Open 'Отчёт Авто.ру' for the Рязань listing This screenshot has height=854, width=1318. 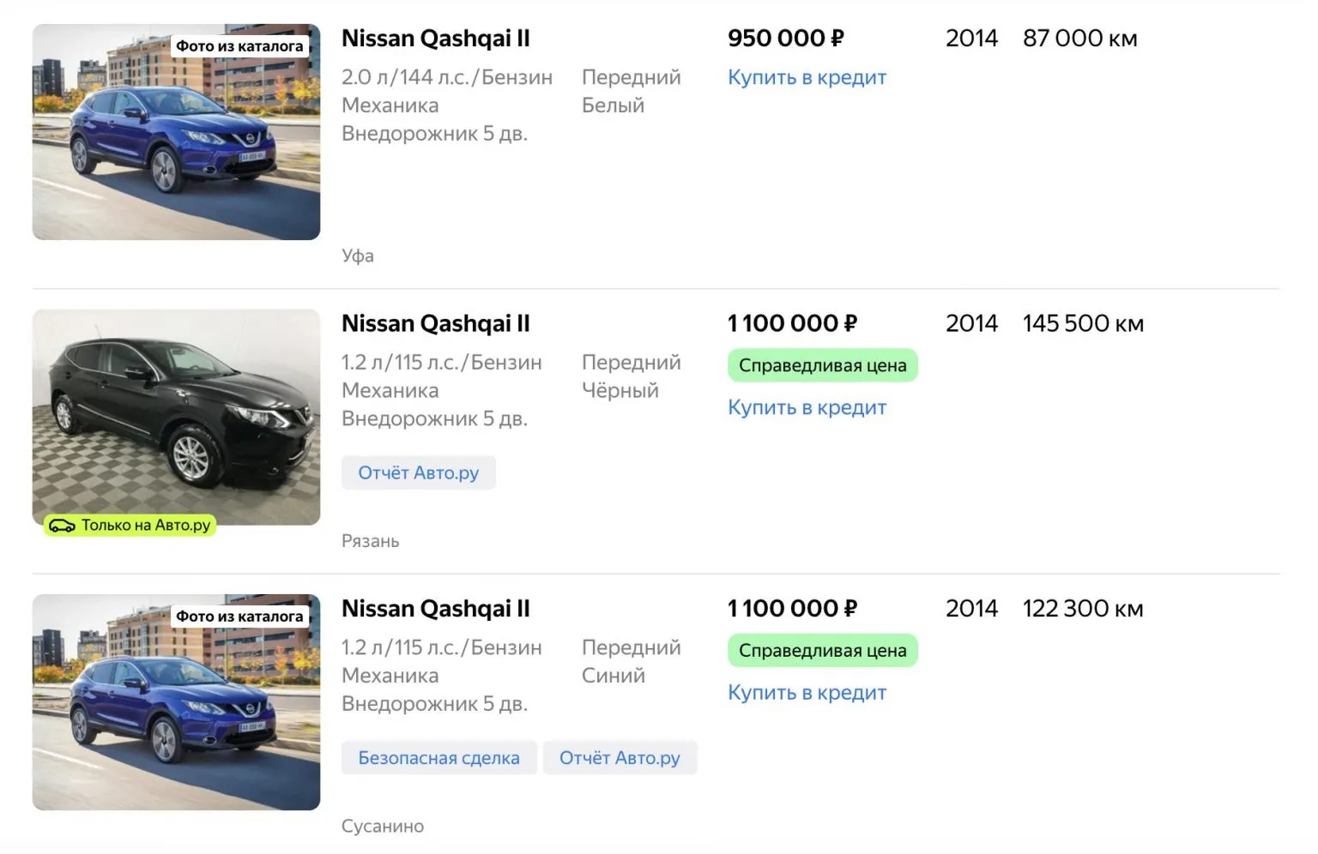click(418, 472)
